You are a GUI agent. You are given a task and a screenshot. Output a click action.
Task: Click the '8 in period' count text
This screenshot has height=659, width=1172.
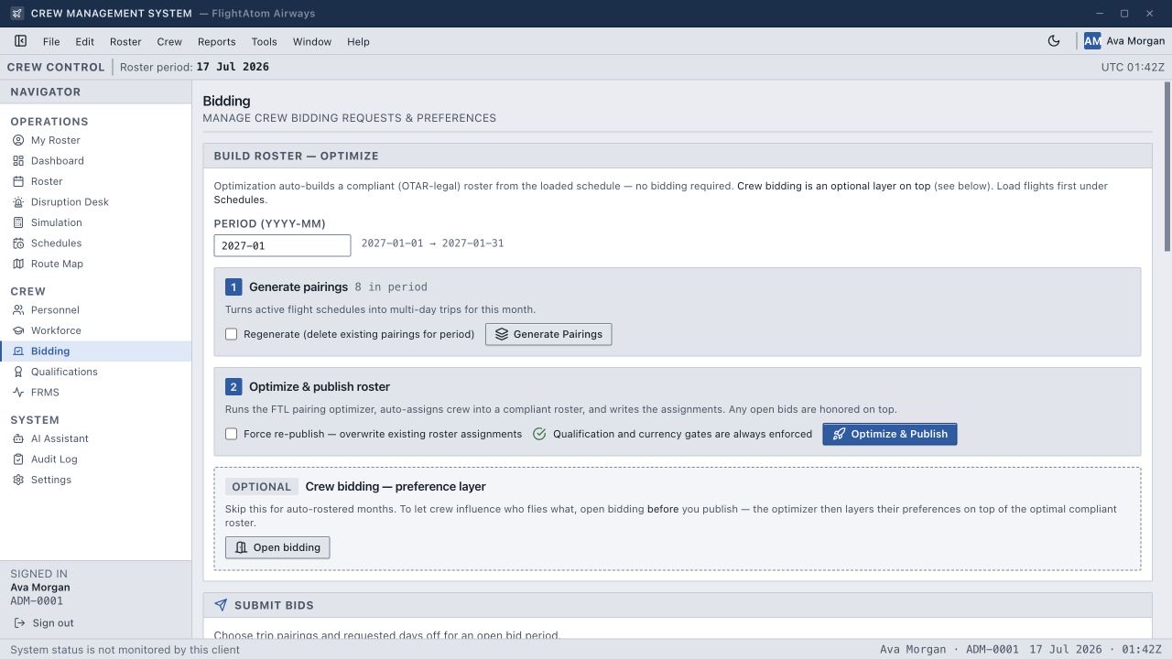(391, 286)
